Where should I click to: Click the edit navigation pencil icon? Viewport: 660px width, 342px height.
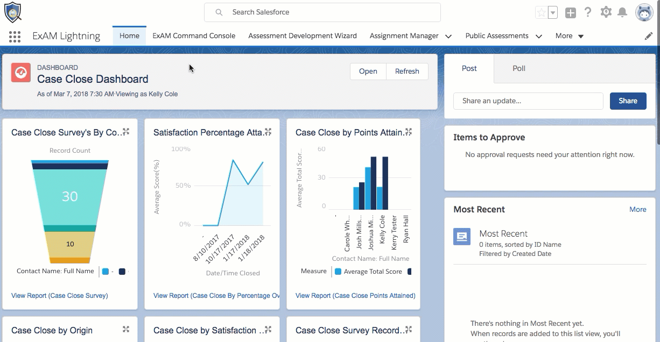(649, 36)
